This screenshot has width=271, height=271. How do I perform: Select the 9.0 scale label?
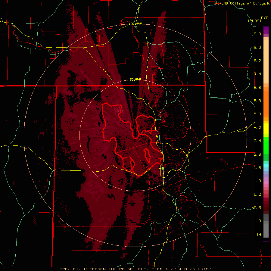[257, 47]
